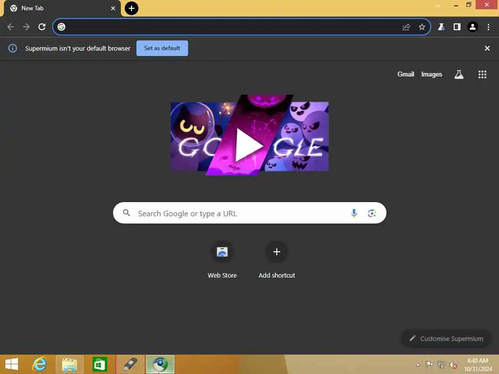The height and width of the screenshot is (374, 499).
Task: Bookmark this tab with the star
Action: [x=422, y=27]
